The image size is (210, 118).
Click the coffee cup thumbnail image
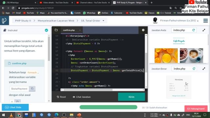191,55
